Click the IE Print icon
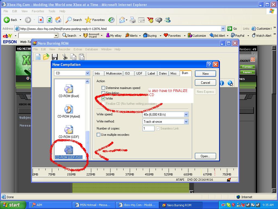The width and height of the screenshot is (278, 209). coord(132,20)
